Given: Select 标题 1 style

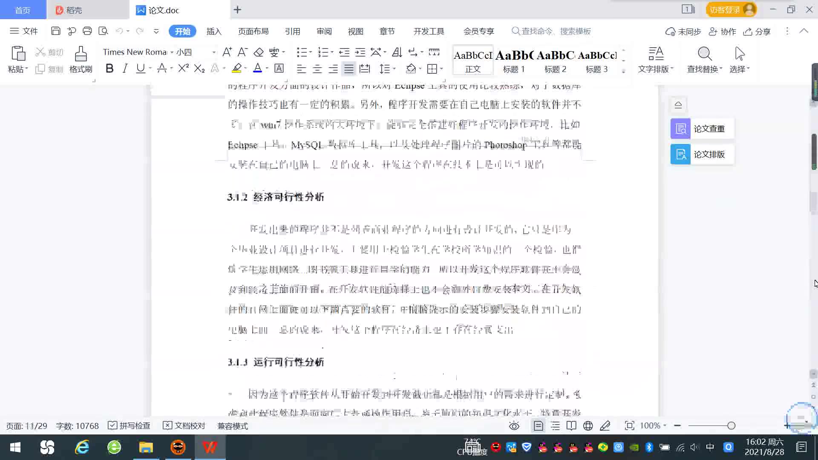Looking at the screenshot, I should (x=514, y=60).
